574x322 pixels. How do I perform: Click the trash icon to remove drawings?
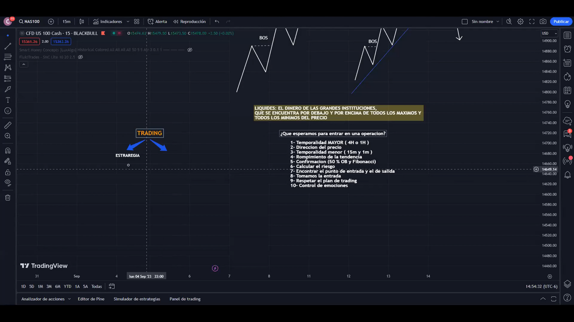8,198
